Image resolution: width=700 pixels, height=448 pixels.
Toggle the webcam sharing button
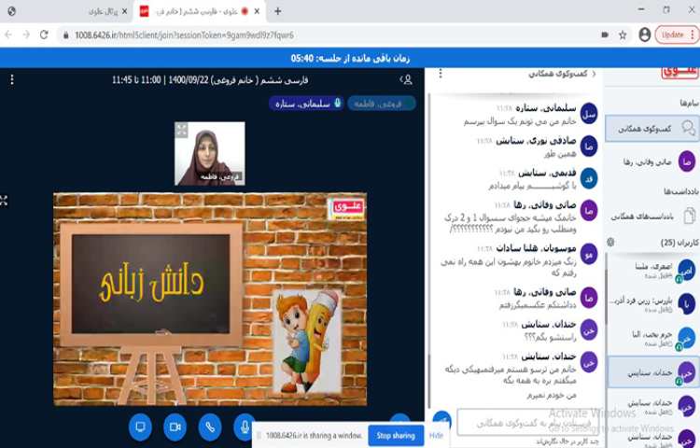click(x=175, y=427)
